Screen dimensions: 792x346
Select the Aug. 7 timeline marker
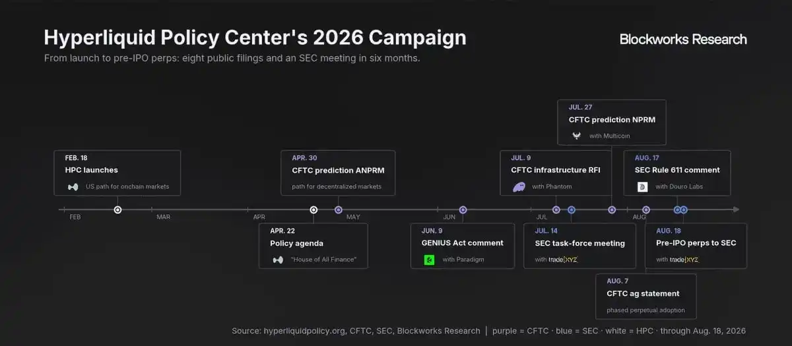pos(646,210)
